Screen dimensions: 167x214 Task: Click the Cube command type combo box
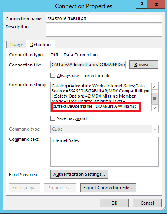pyautogui.click(x=105, y=129)
